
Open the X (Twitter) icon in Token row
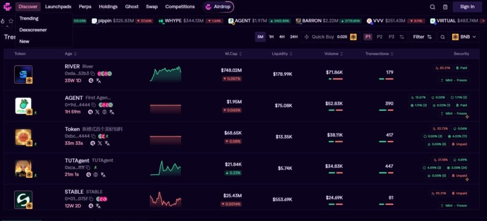[x=100, y=144]
